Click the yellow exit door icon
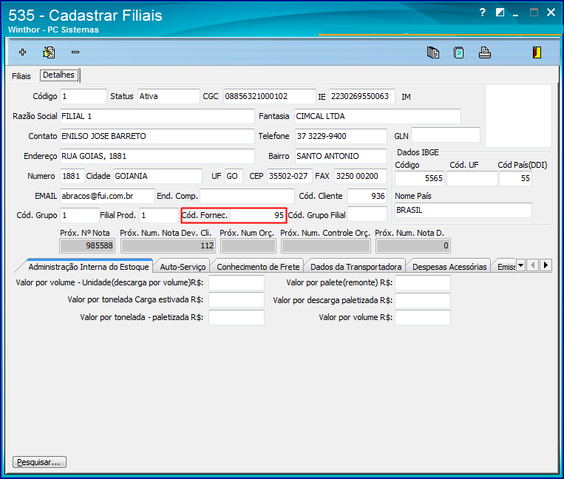The image size is (564, 479). [537, 52]
